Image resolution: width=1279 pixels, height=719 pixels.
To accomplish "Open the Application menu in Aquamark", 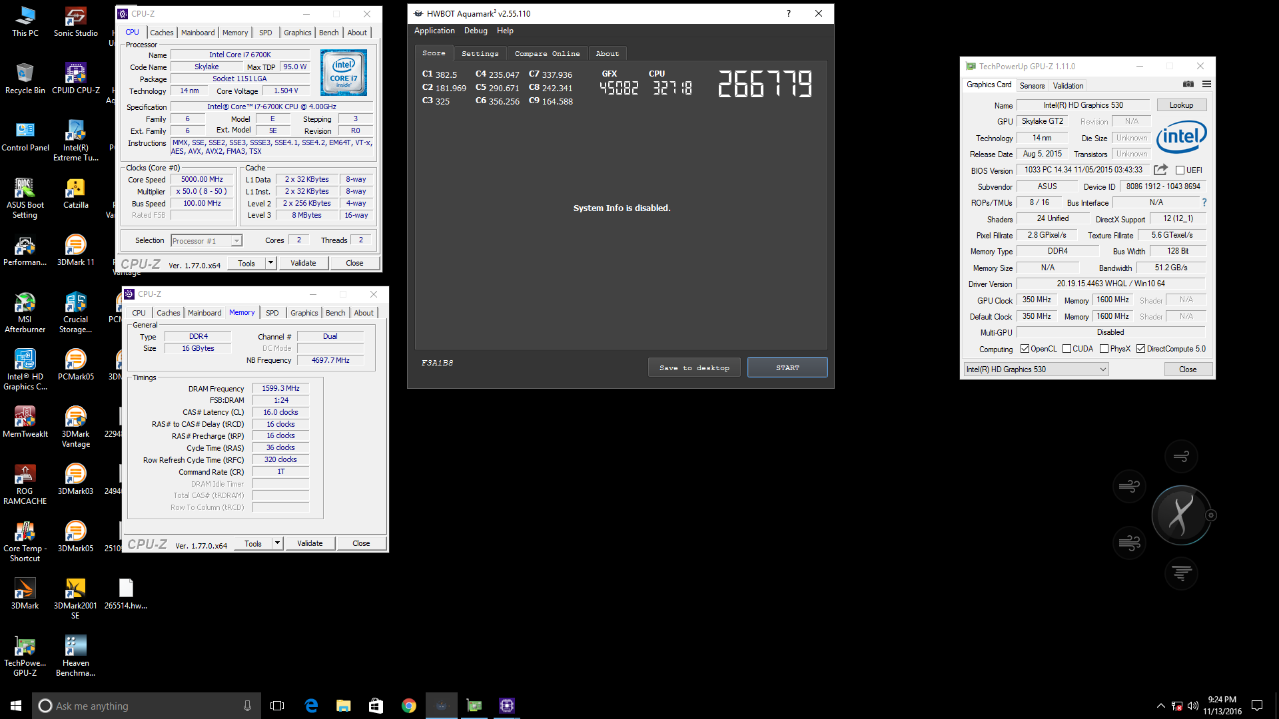I will point(434,31).
